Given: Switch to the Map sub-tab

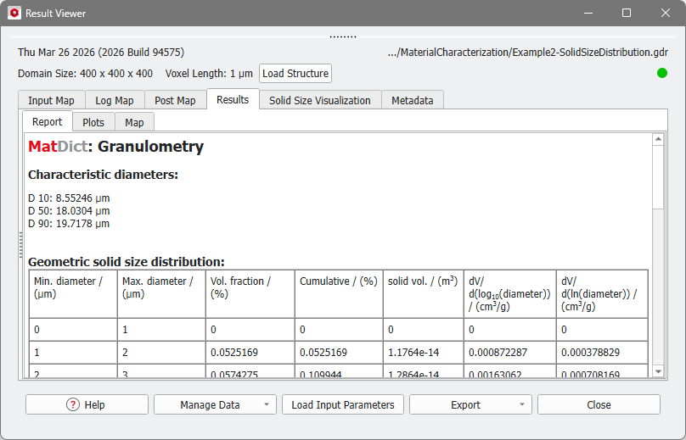Looking at the screenshot, I should [x=134, y=122].
